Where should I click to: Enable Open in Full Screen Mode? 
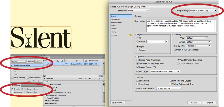pos(174,50)
